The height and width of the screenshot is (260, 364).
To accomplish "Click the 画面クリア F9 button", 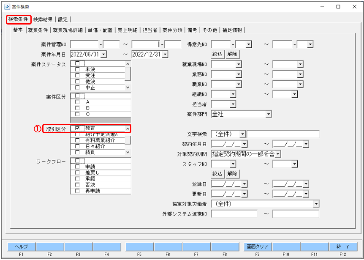I will pos(258,247).
